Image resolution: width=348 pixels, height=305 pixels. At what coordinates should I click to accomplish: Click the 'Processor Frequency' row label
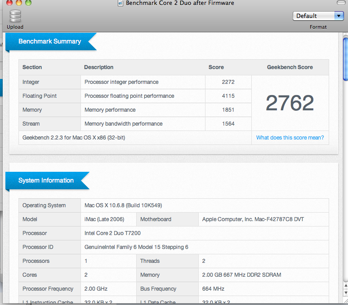coord(48,289)
